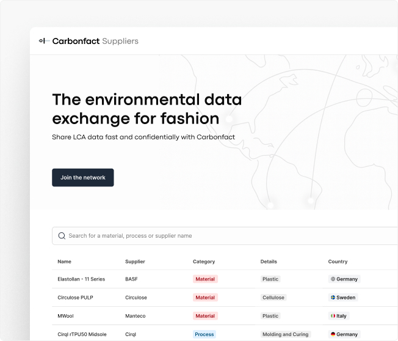
Task: Select supplier Manteco
Action: point(136,316)
